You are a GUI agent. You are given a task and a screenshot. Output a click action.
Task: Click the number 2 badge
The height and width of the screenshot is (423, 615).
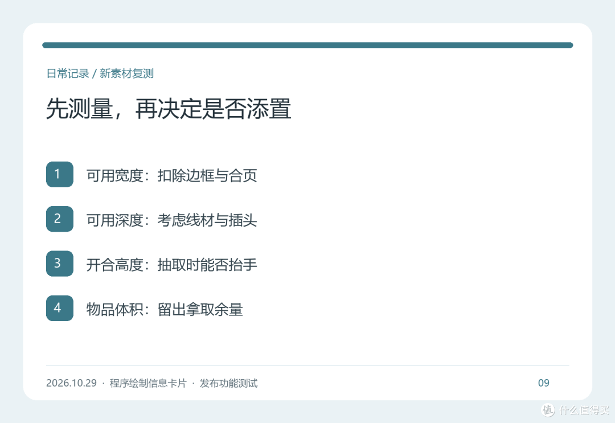point(60,219)
